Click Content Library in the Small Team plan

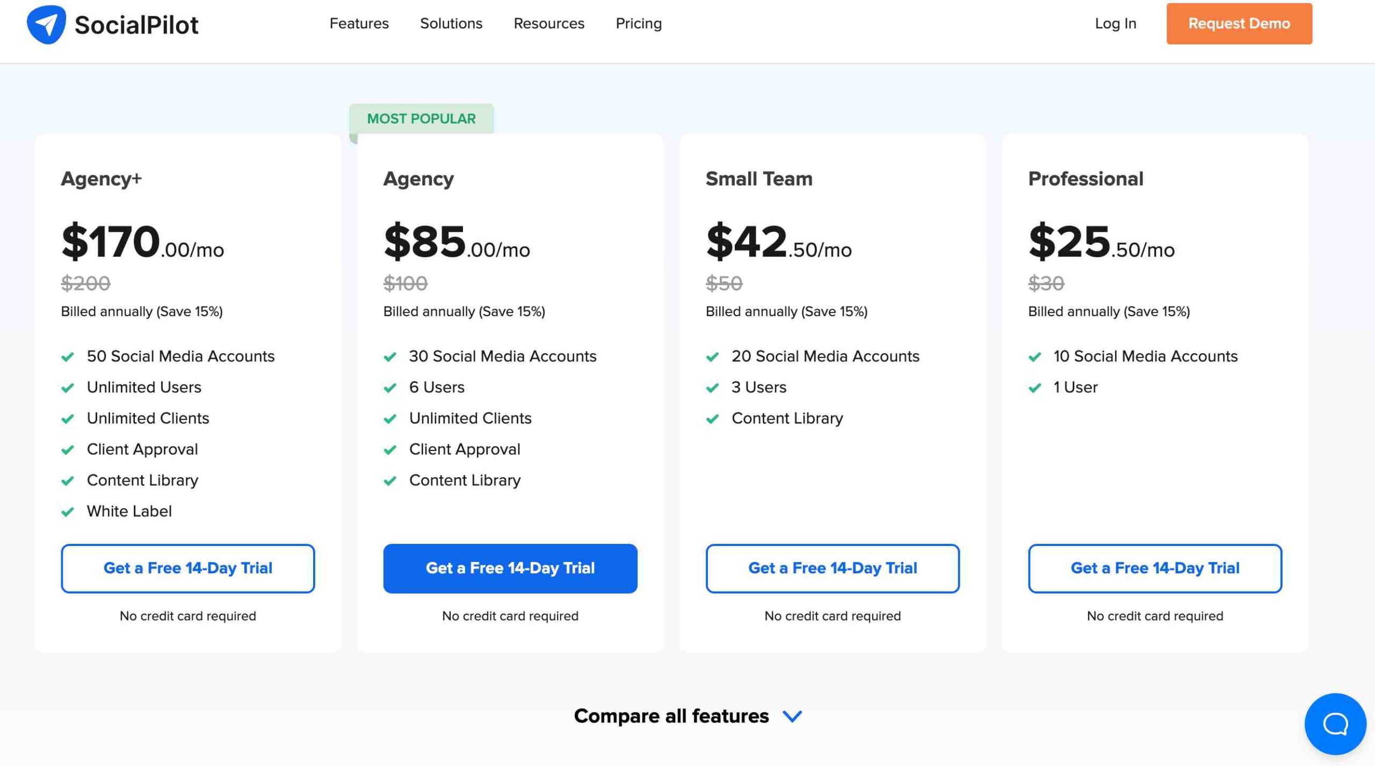tap(787, 419)
